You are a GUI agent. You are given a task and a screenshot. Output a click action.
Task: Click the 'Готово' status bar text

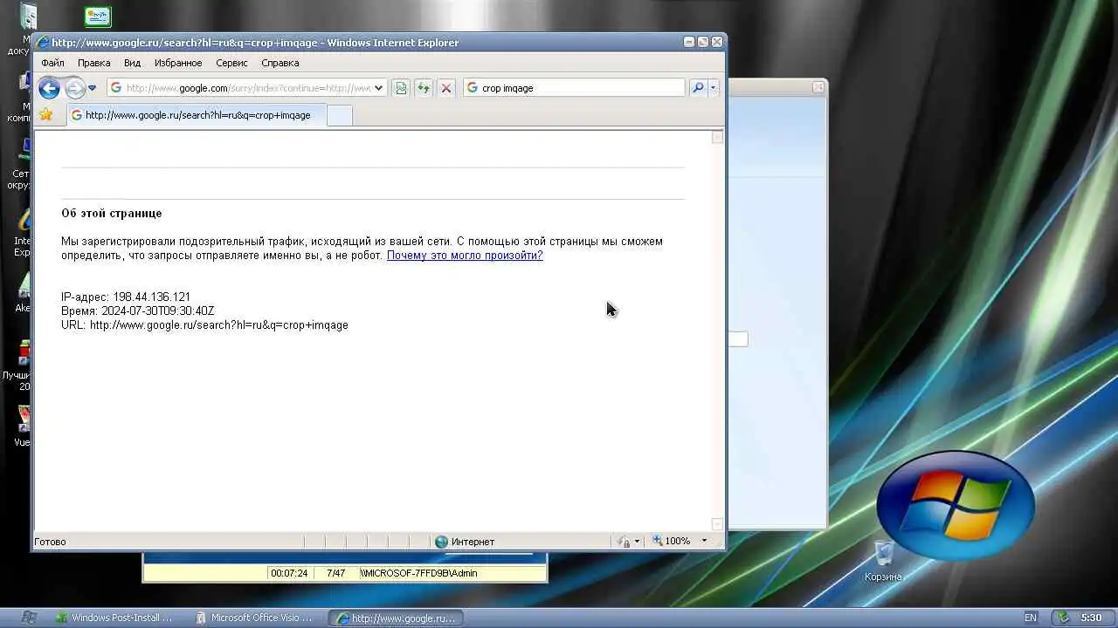click(x=50, y=542)
